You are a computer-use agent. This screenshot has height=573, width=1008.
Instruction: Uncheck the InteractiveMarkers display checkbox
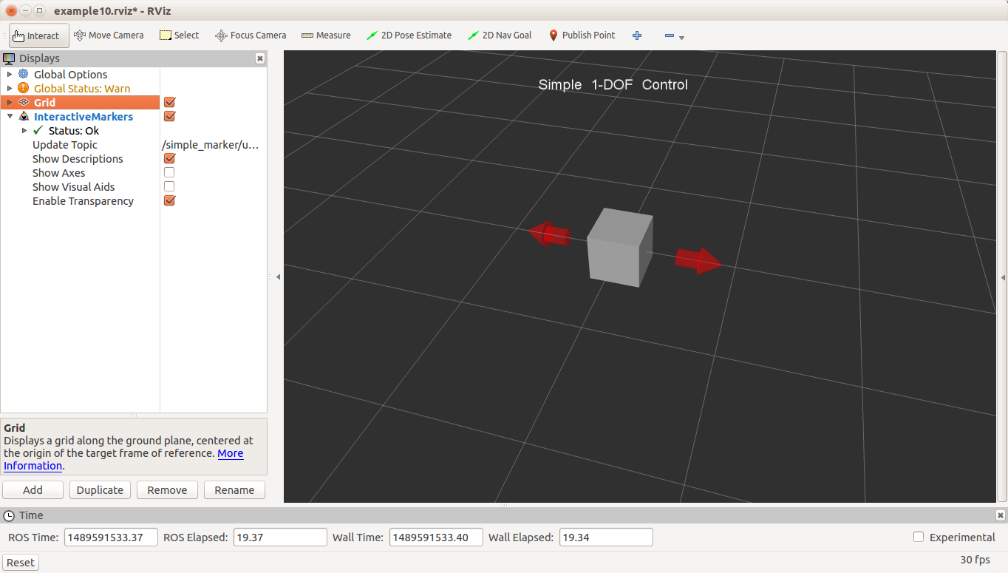(x=169, y=116)
